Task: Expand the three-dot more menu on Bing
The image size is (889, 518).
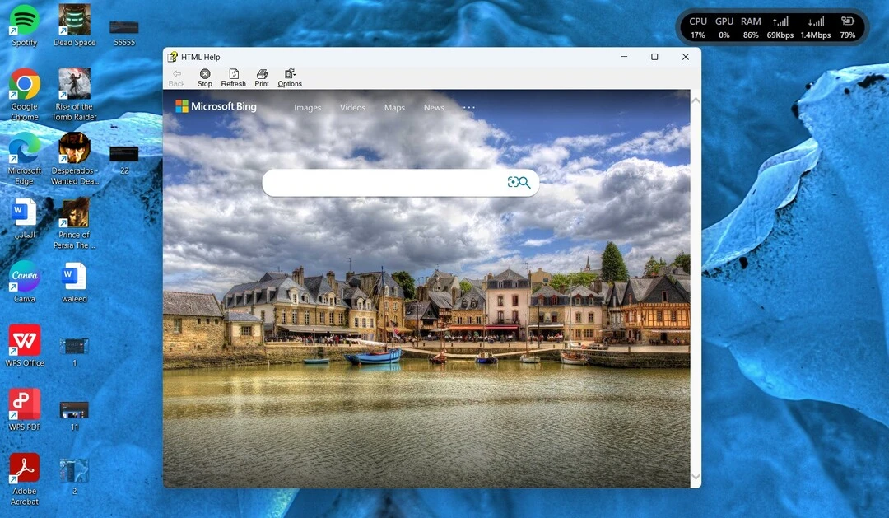Action: pyautogui.click(x=469, y=107)
